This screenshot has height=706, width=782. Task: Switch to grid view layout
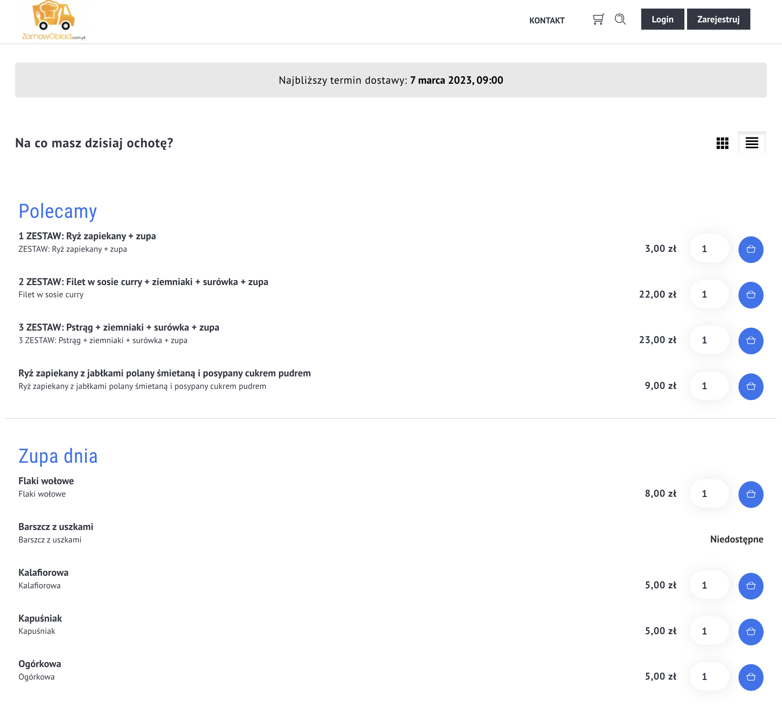coord(722,143)
